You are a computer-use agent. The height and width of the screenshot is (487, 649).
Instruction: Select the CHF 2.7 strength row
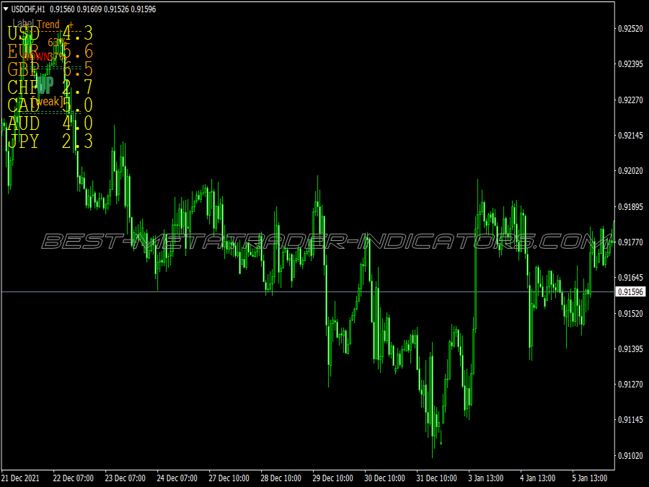coord(50,87)
